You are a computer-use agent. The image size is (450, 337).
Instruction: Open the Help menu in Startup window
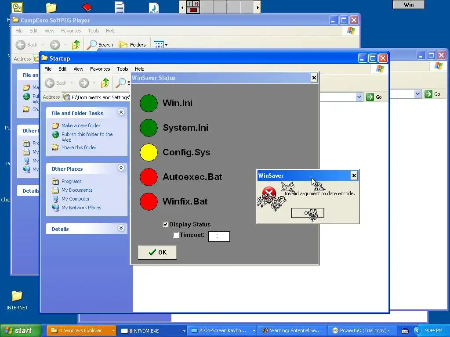(139, 69)
